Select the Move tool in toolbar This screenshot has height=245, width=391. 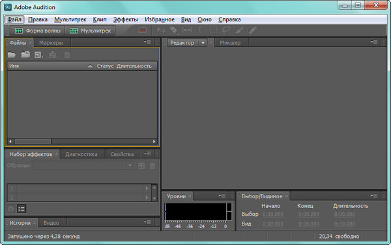(x=161, y=31)
